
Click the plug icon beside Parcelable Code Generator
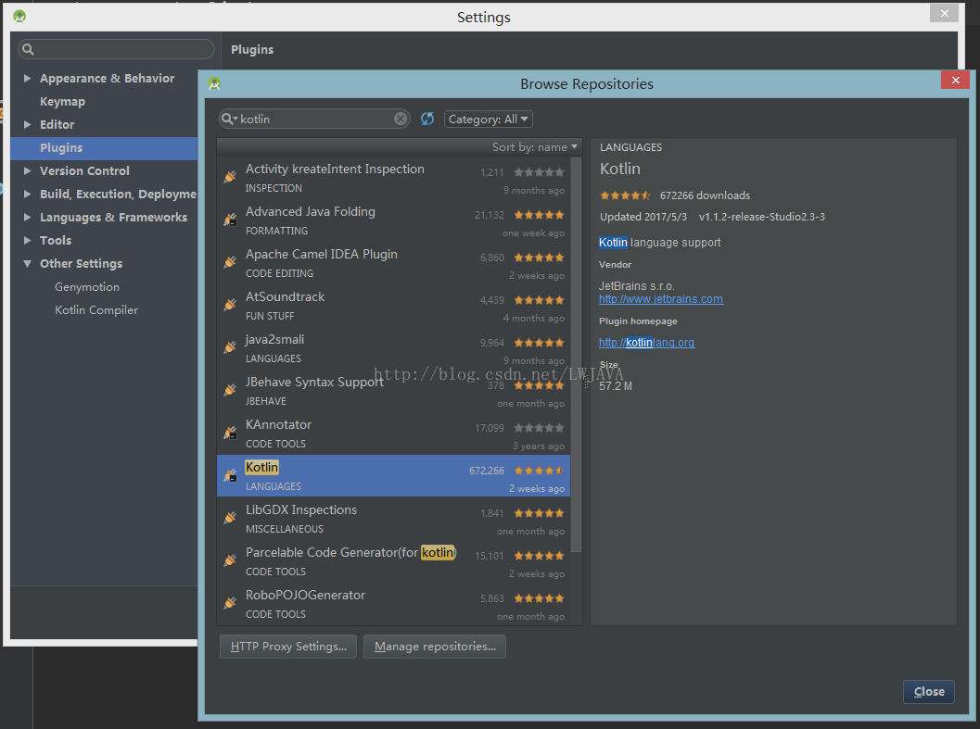tap(230, 560)
